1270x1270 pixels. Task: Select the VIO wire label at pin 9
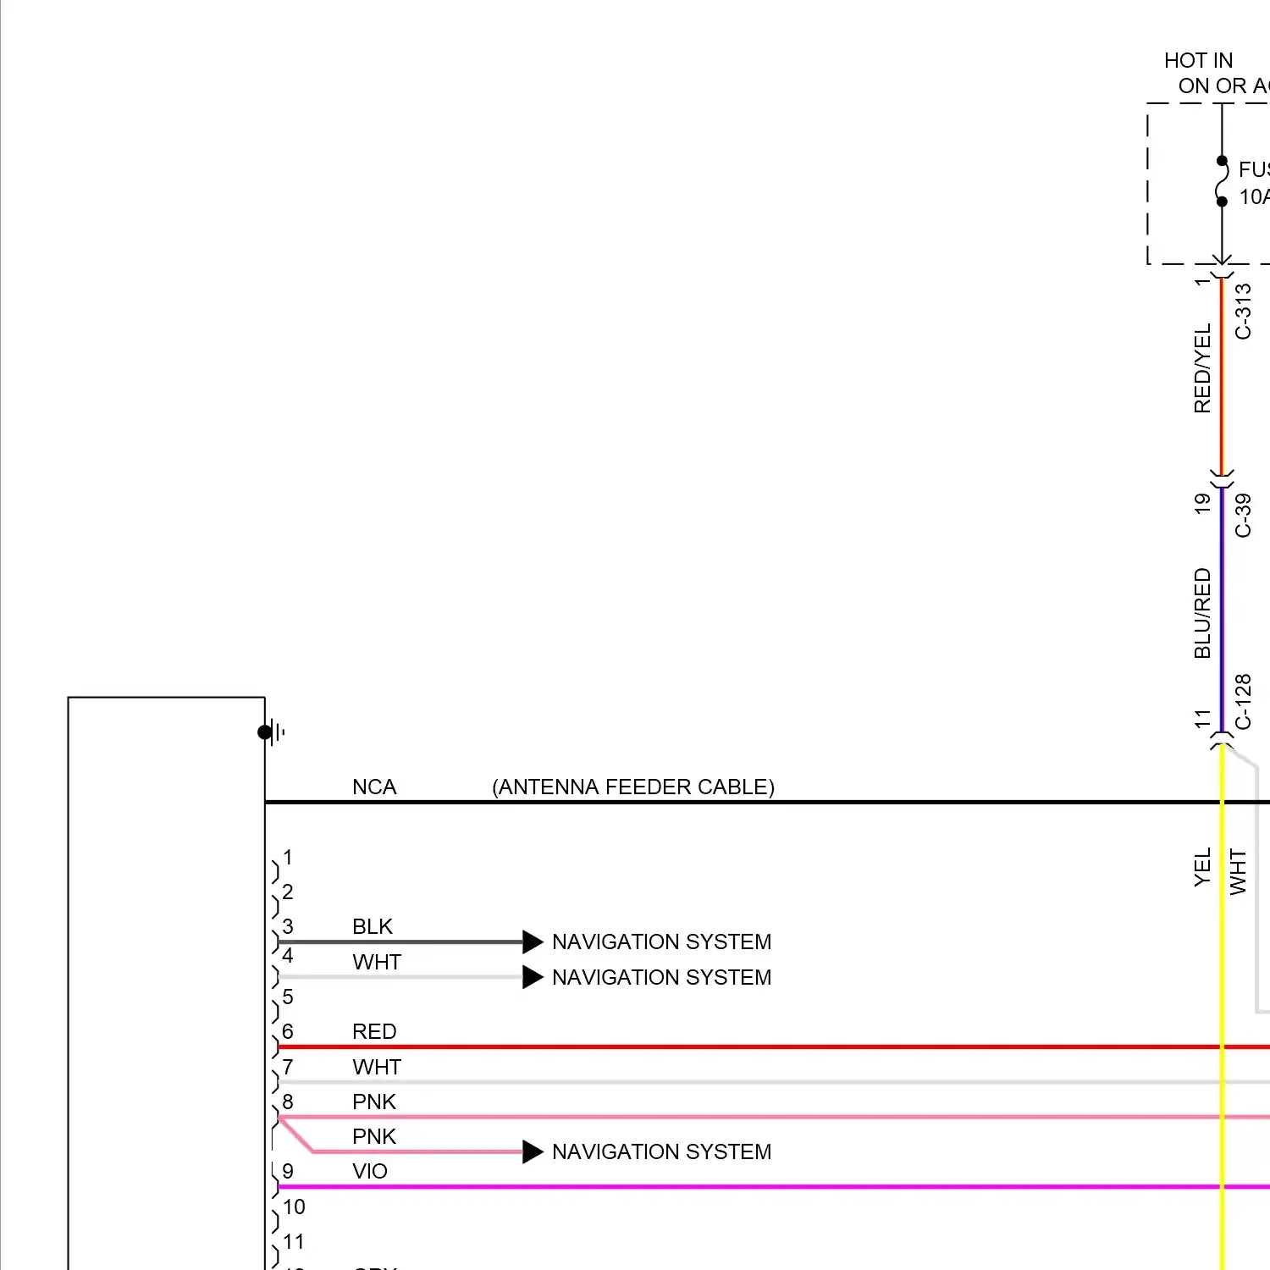click(x=370, y=1171)
